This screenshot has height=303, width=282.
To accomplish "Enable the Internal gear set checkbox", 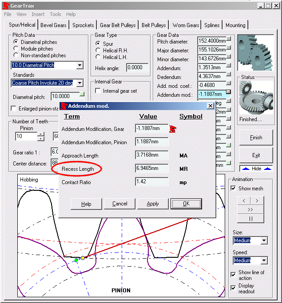I will coord(98,91).
